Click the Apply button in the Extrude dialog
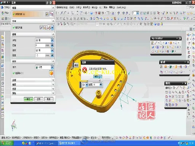This screenshot has height=146, width=195. coord(38,99)
